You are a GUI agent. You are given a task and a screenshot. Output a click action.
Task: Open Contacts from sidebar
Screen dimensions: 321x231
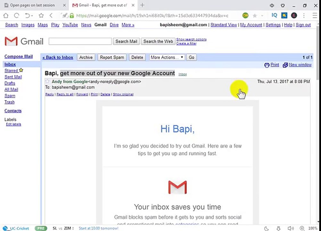[x=13, y=111]
